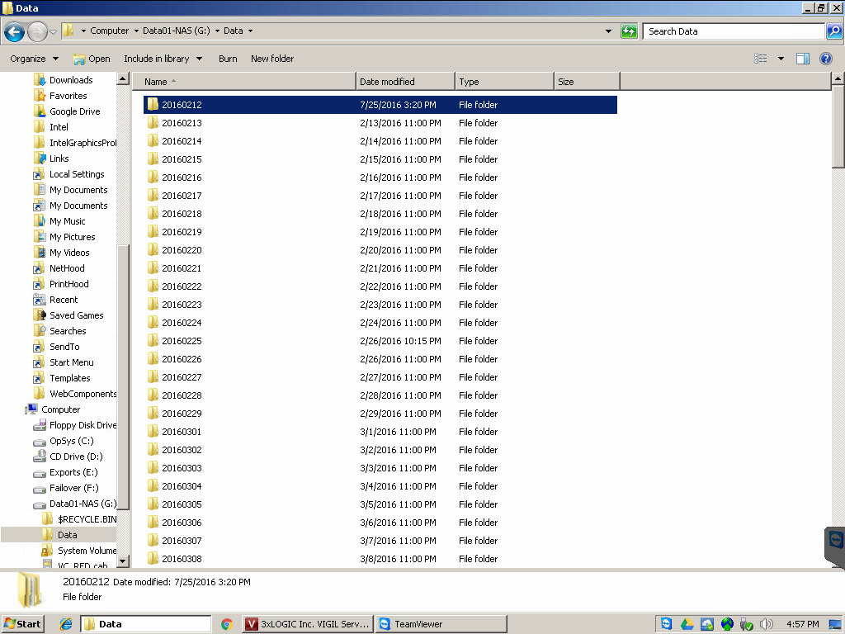
Task: Open Google Chrome from the taskbar
Action: pyautogui.click(x=227, y=624)
